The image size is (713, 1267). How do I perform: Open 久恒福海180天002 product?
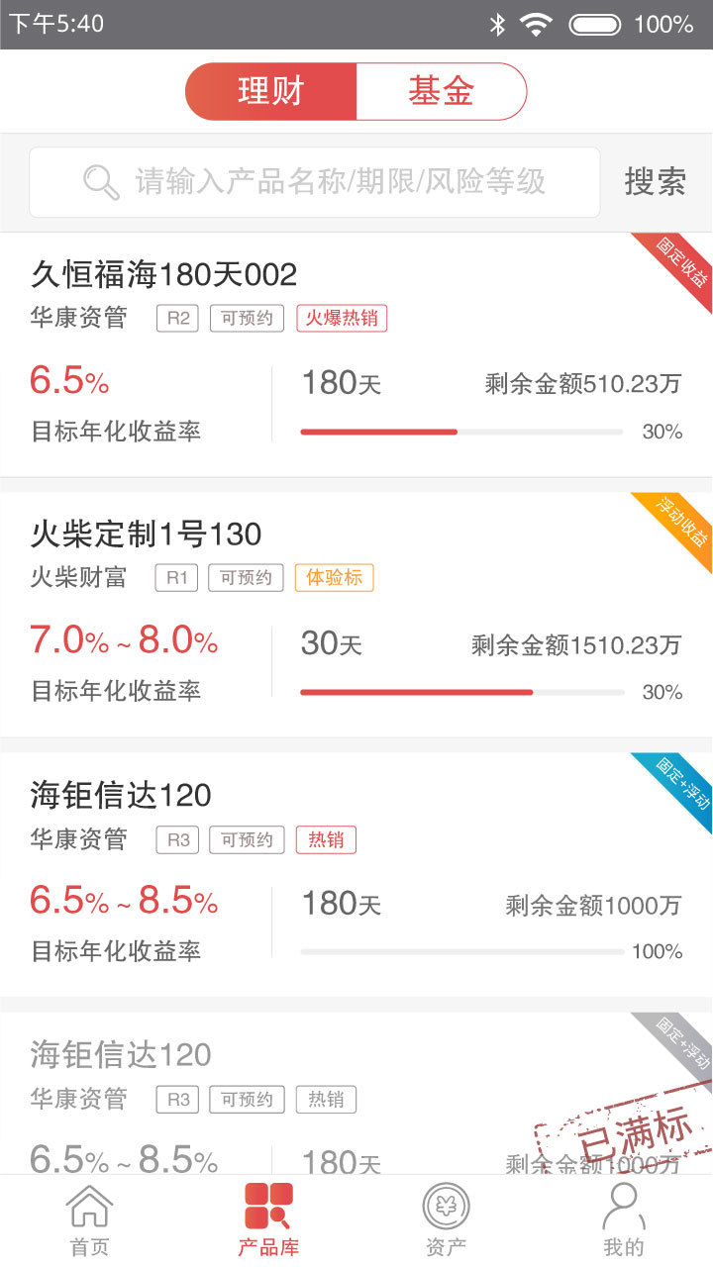click(356, 355)
